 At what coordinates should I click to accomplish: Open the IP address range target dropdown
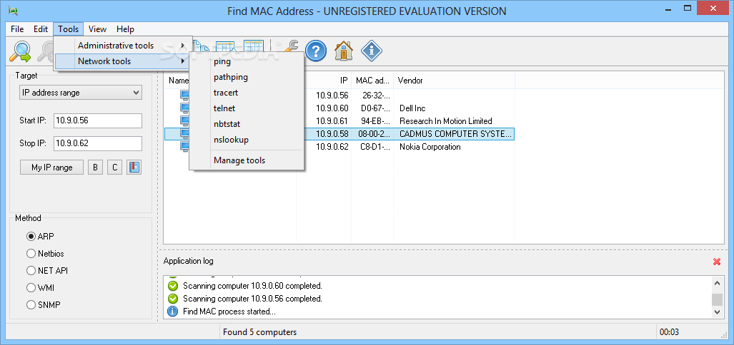click(81, 93)
